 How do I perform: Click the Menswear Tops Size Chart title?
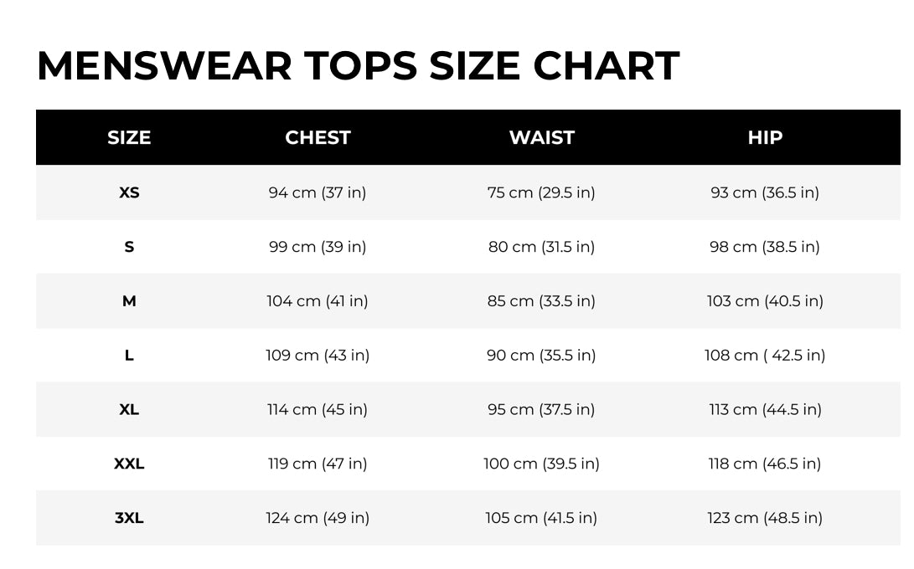(x=358, y=66)
